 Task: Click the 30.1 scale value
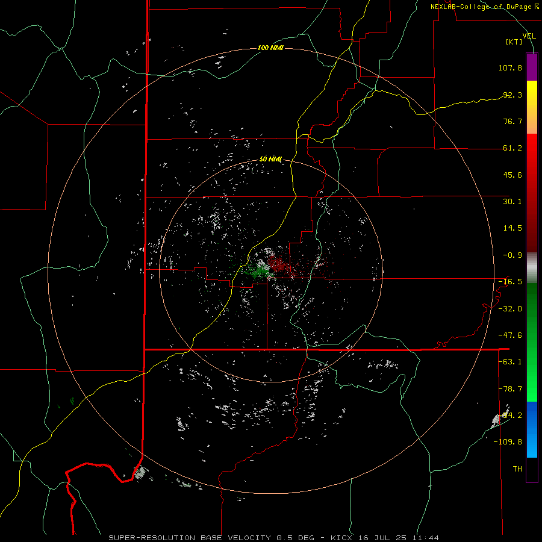[512, 202]
